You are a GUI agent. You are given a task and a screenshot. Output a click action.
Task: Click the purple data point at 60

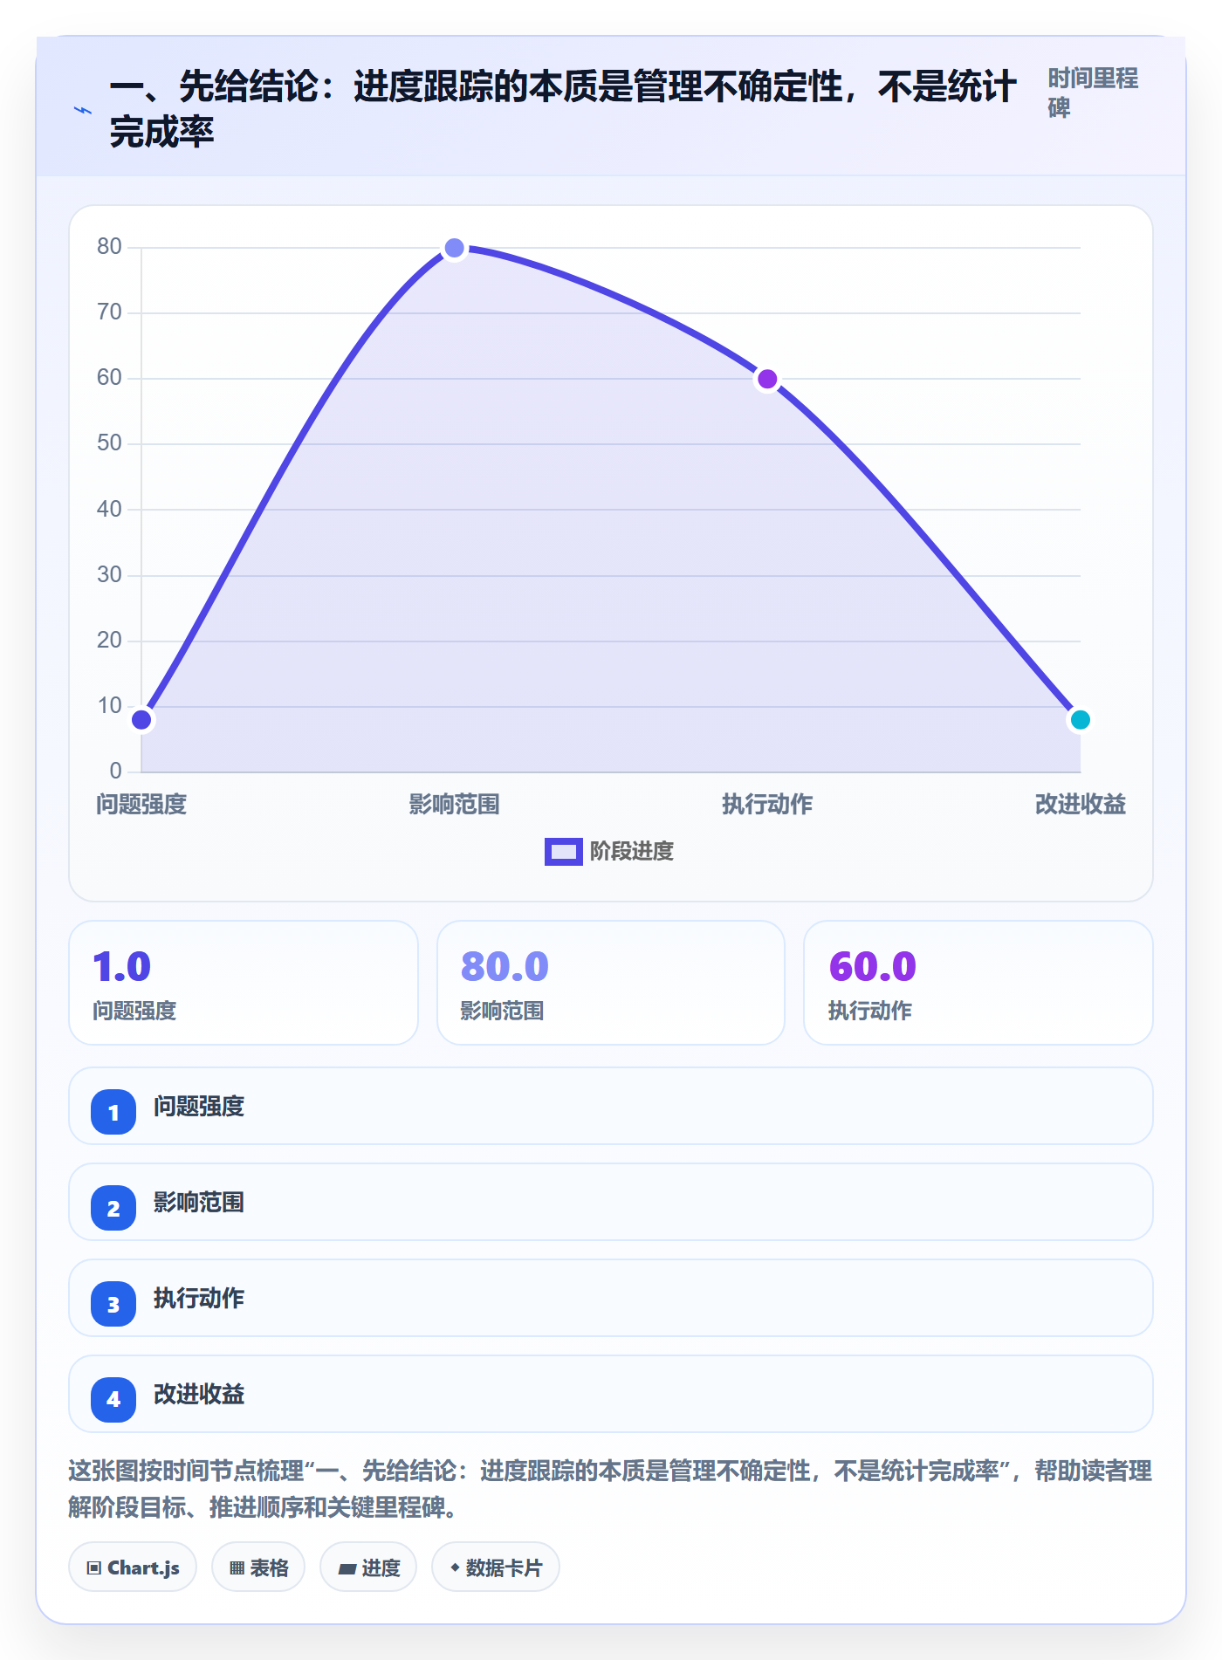[767, 379]
